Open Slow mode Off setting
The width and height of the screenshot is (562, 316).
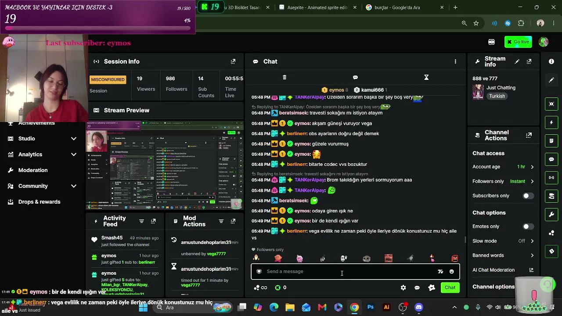tap(503, 241)
